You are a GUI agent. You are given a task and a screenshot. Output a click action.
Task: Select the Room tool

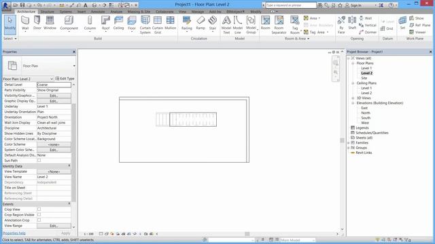pos(266,22)
